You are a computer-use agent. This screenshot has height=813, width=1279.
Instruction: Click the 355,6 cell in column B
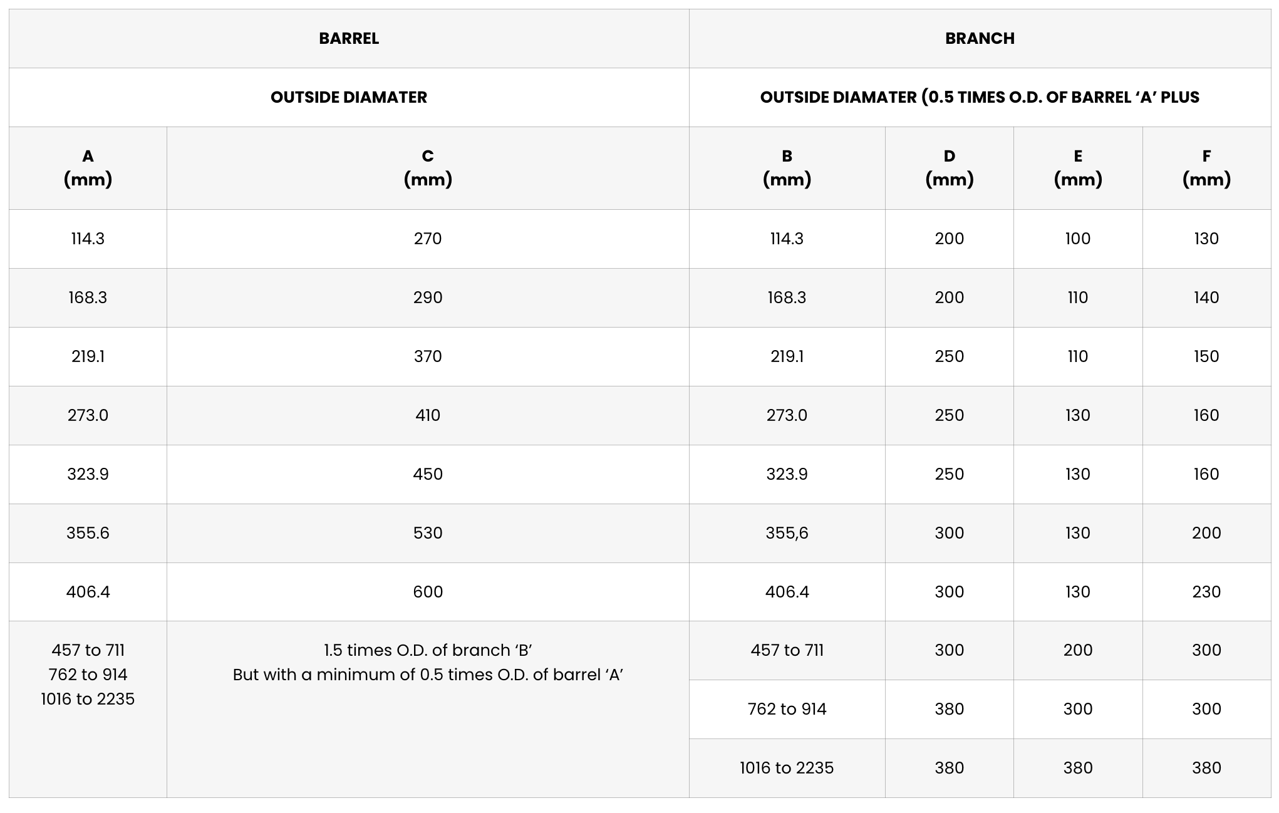(787, 533)
